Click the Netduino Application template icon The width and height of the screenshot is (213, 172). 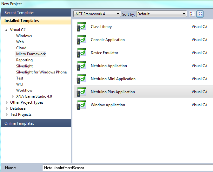tap(82, 66)
